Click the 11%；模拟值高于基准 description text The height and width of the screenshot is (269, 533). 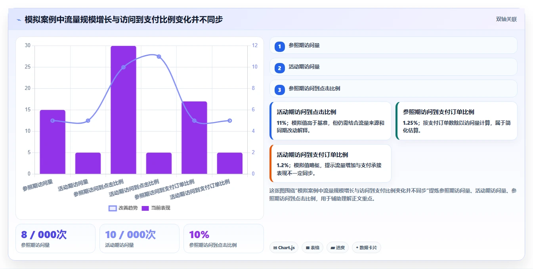(330, 126)
